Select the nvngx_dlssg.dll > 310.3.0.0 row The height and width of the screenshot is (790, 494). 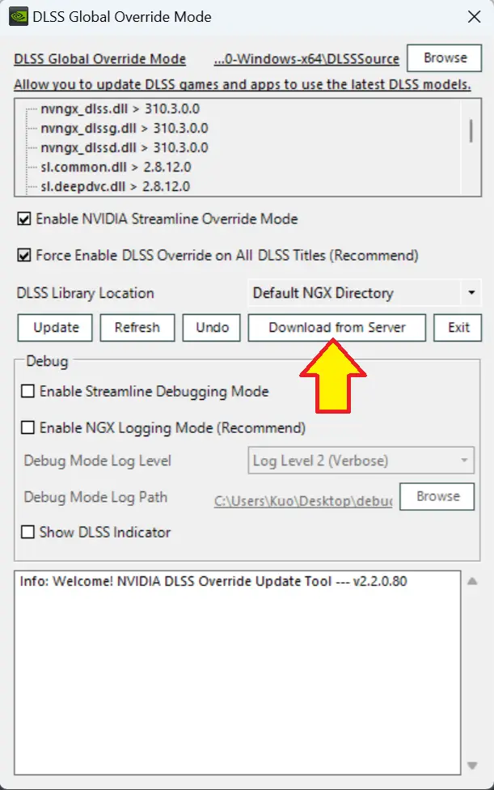[x=125, y=129]
